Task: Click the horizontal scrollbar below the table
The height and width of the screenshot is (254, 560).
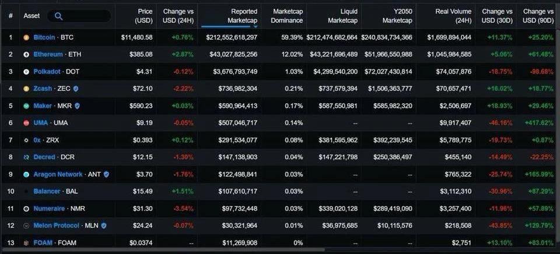Action: [163, 250]
